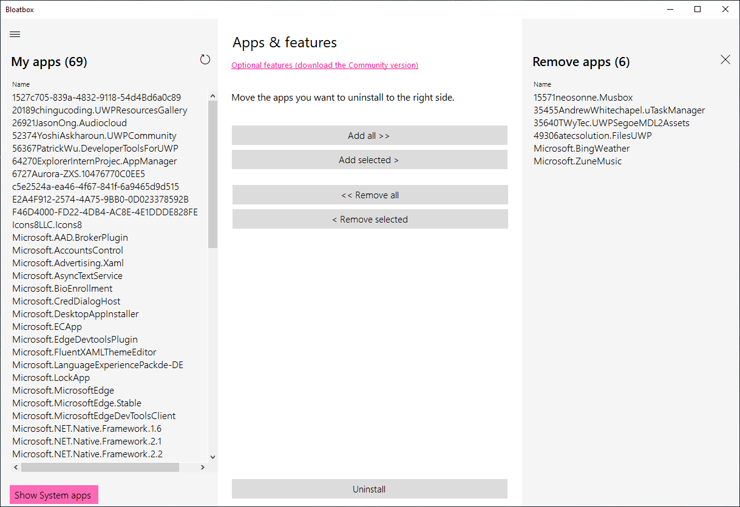Select Microsoft.BingWeather in the Remove apps list

click(x=581, y=149)
